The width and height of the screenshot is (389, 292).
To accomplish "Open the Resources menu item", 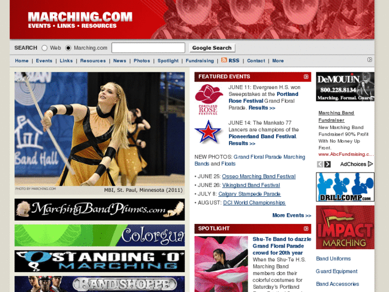I will coord(93,61).
